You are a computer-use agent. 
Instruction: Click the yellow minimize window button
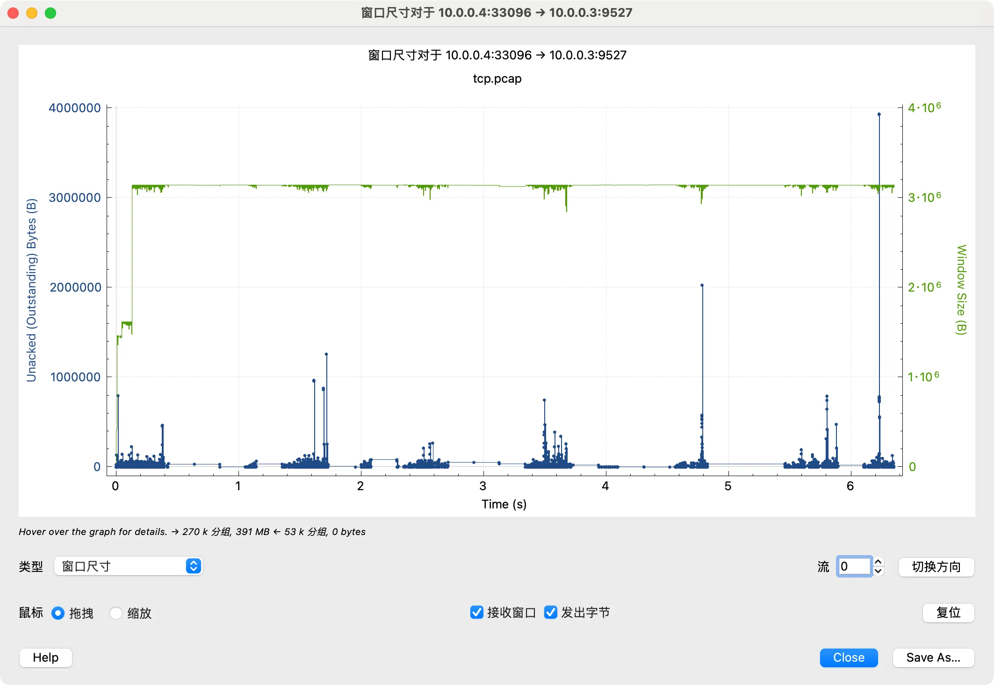32,13
